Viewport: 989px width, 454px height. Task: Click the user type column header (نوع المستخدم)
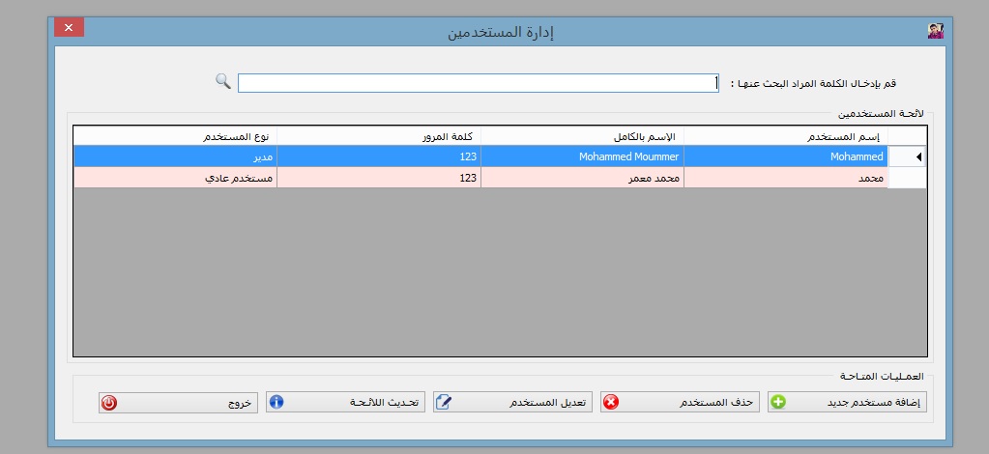tap(175, 136)
